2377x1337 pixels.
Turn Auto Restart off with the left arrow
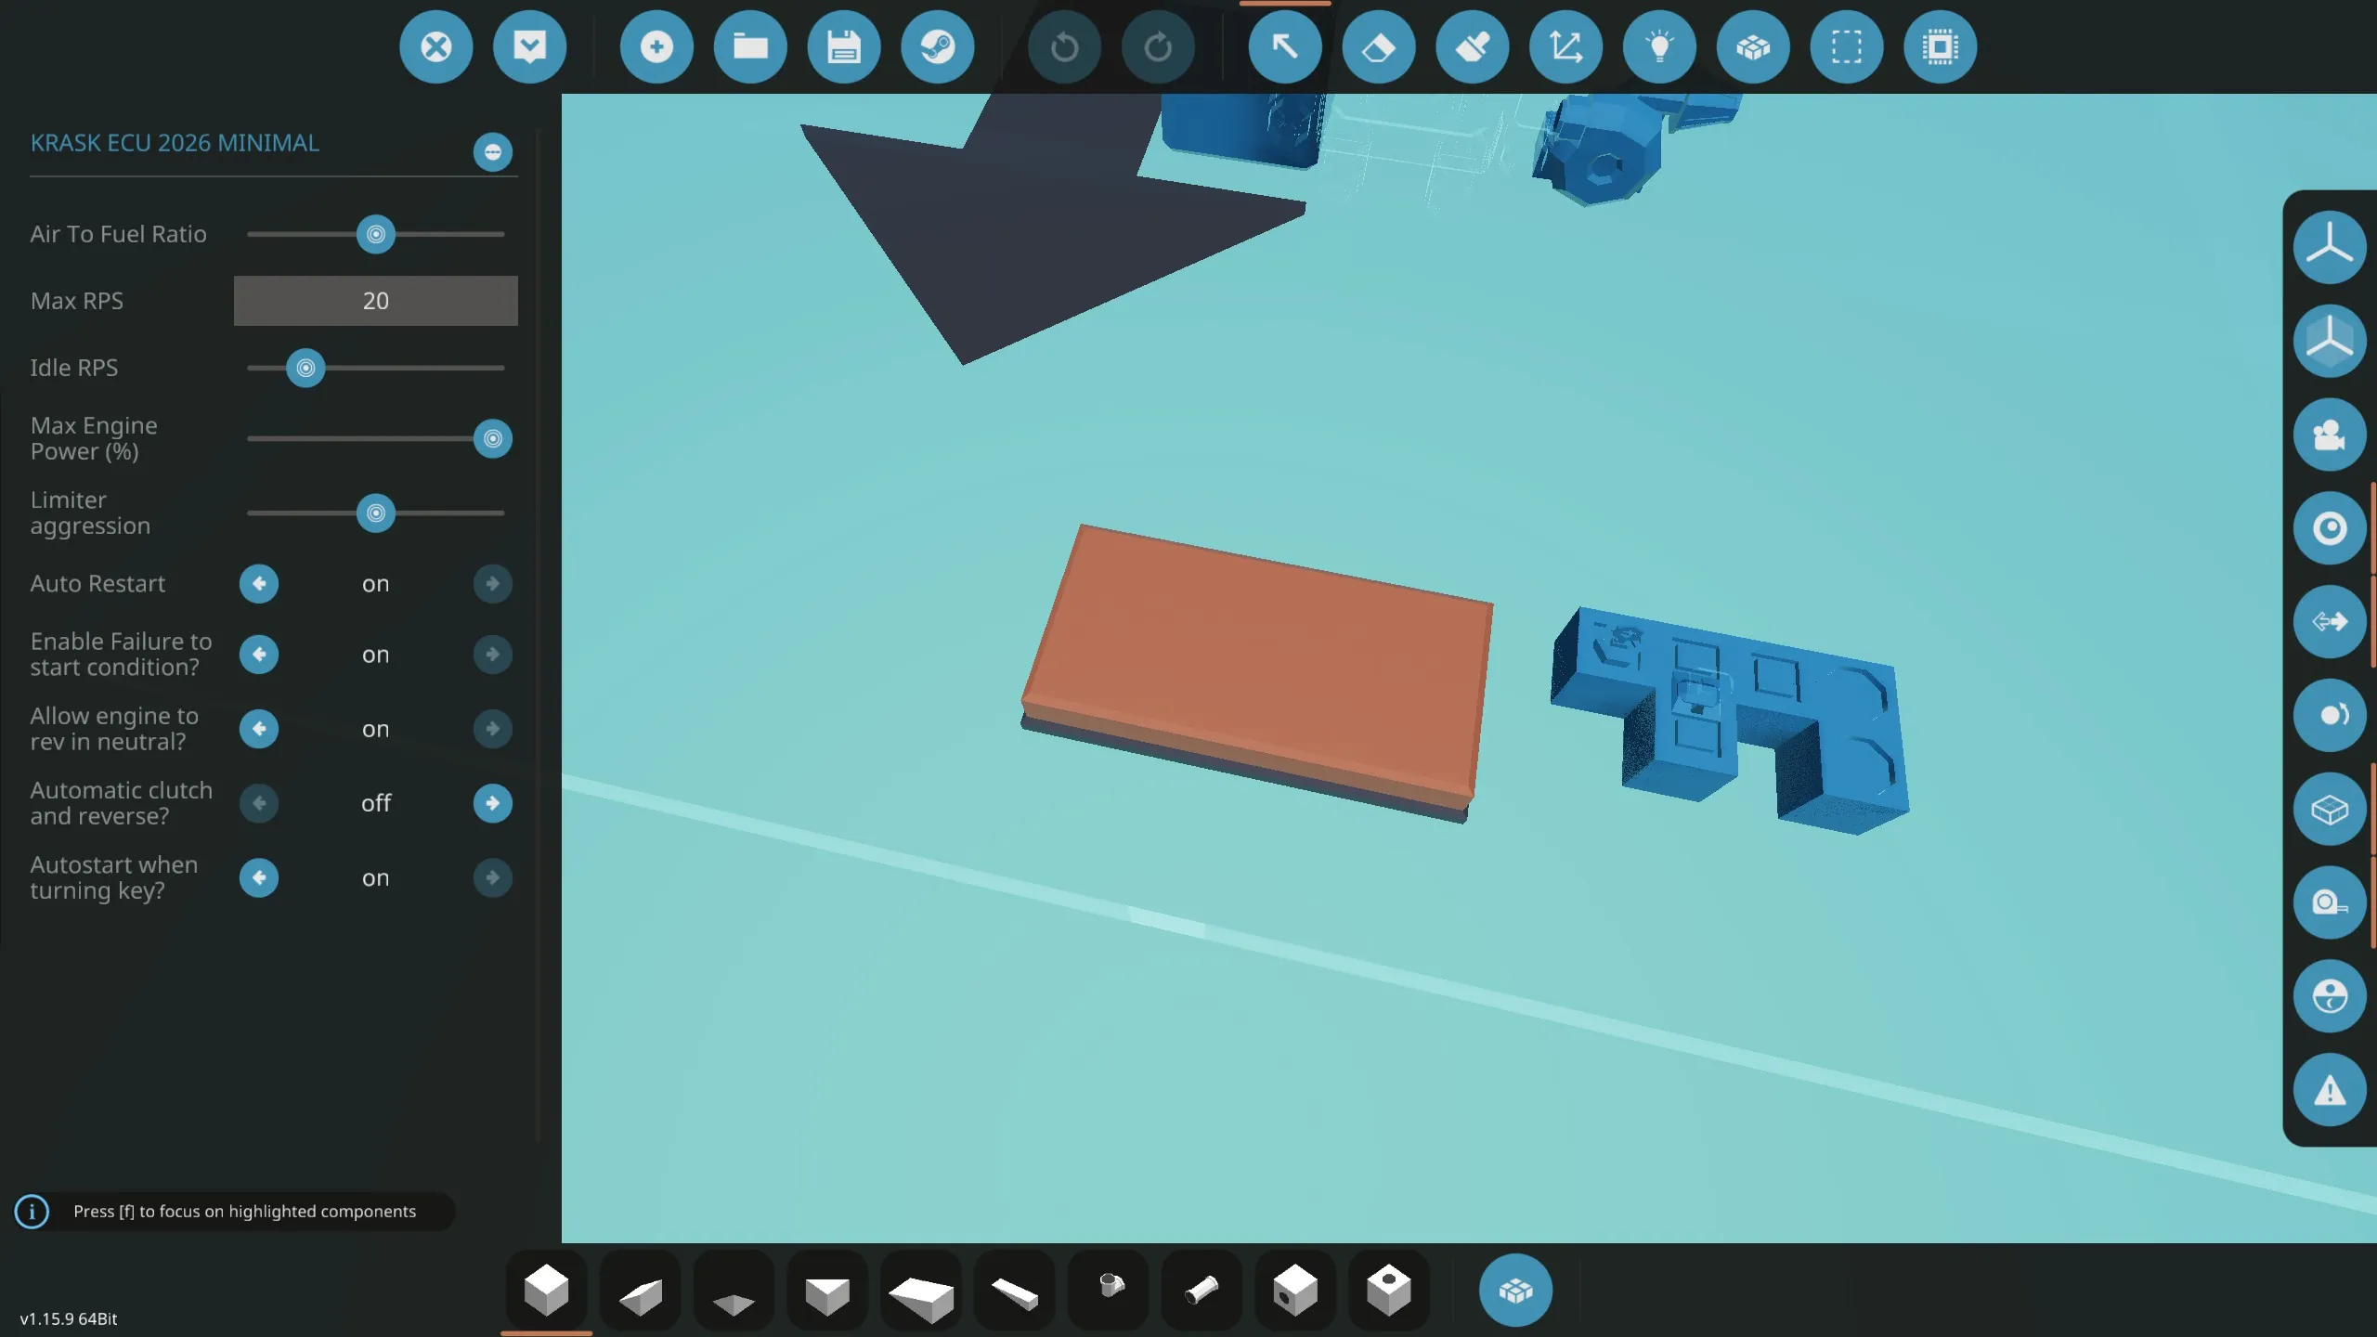tap(259, 584)
